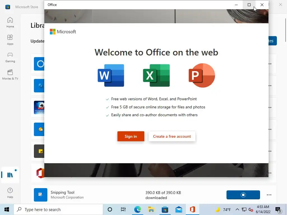Open Help in Microsoft Store sidebar
This screenshot has width=287, height=215.
pyautogui.click(x=10, y=193)
